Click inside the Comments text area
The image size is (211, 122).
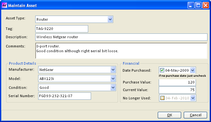coord(121,51)
